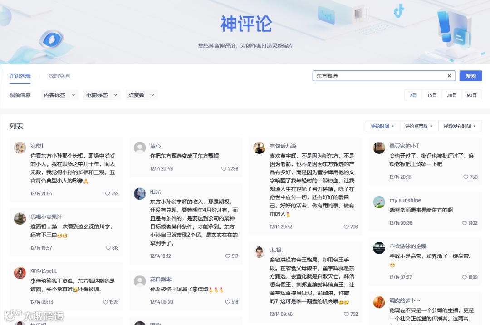This screenshot has height=325, width=490.
Task: Switch to 我的空间 tab
Action: 59,76
